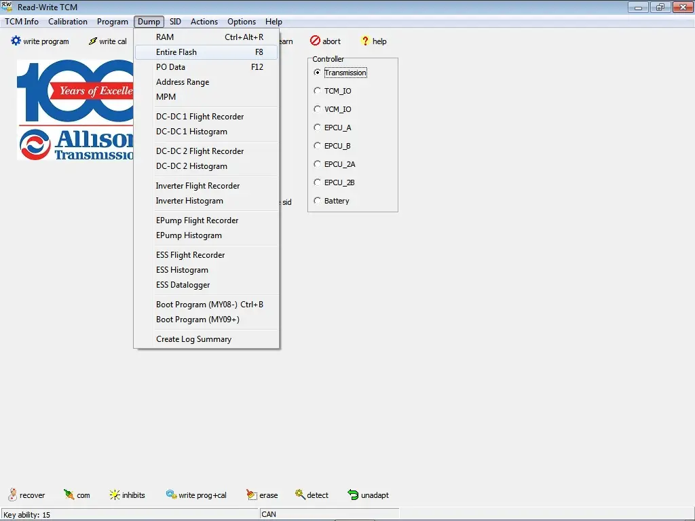The width and height of the screenshot is (695, 521).
Task: Click the write cal icon
Action: [93, 41]
